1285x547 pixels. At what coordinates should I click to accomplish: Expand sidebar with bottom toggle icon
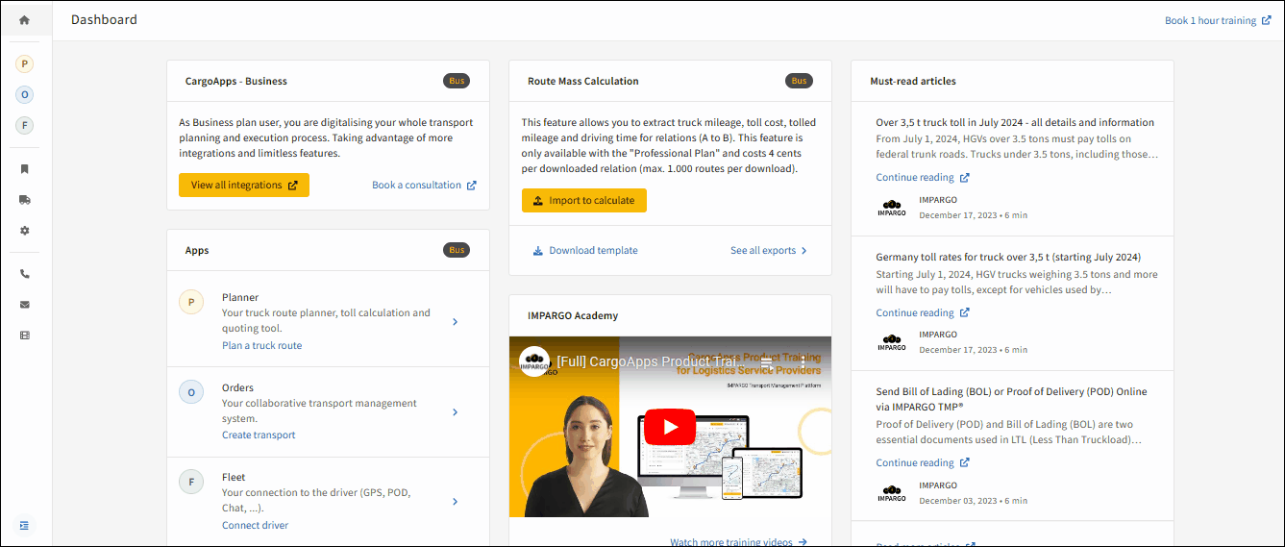(25, 525)
